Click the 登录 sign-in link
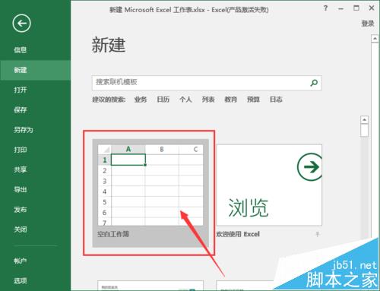 [x=368, y=24]
